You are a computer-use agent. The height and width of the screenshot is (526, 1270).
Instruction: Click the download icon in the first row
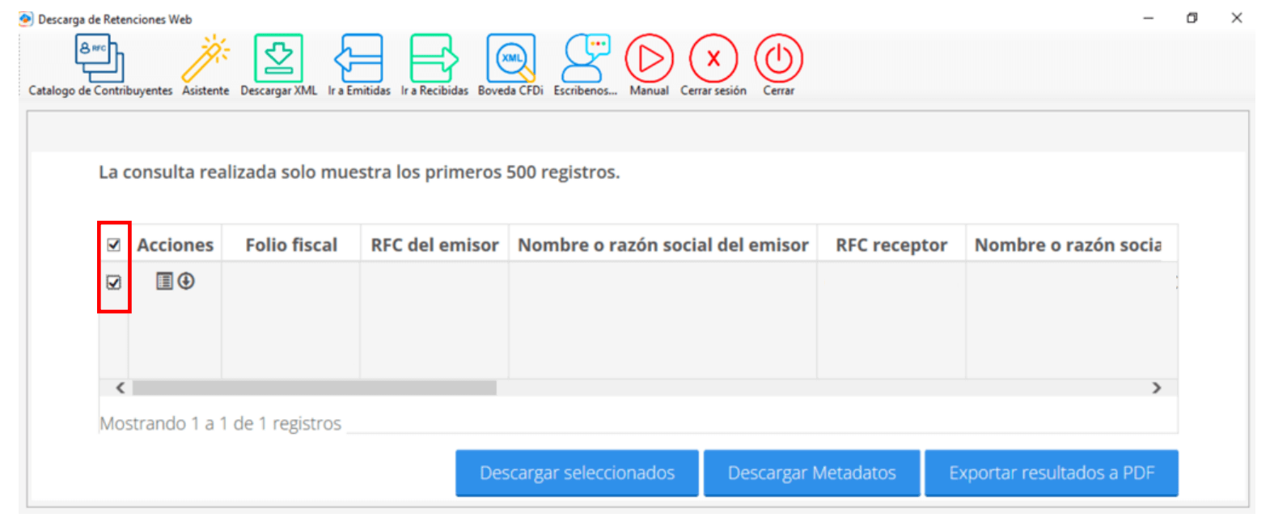(186, 281)
